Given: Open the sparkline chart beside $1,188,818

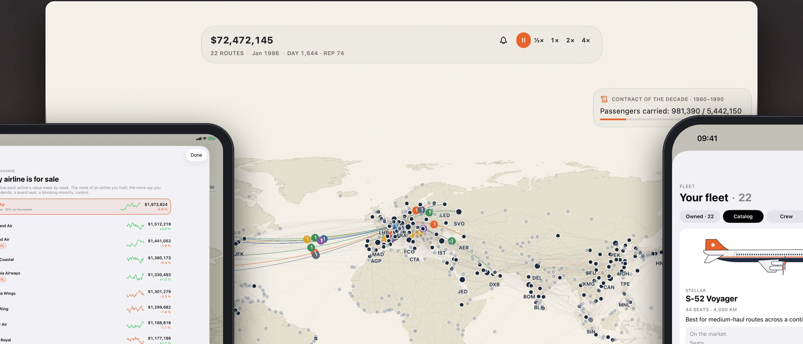Looking at the screenshot, I should point(136,325).
